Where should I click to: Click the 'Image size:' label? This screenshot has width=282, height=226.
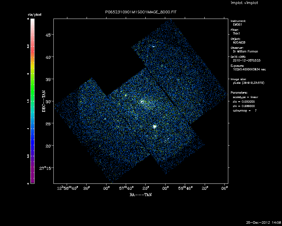click(239, 79)
